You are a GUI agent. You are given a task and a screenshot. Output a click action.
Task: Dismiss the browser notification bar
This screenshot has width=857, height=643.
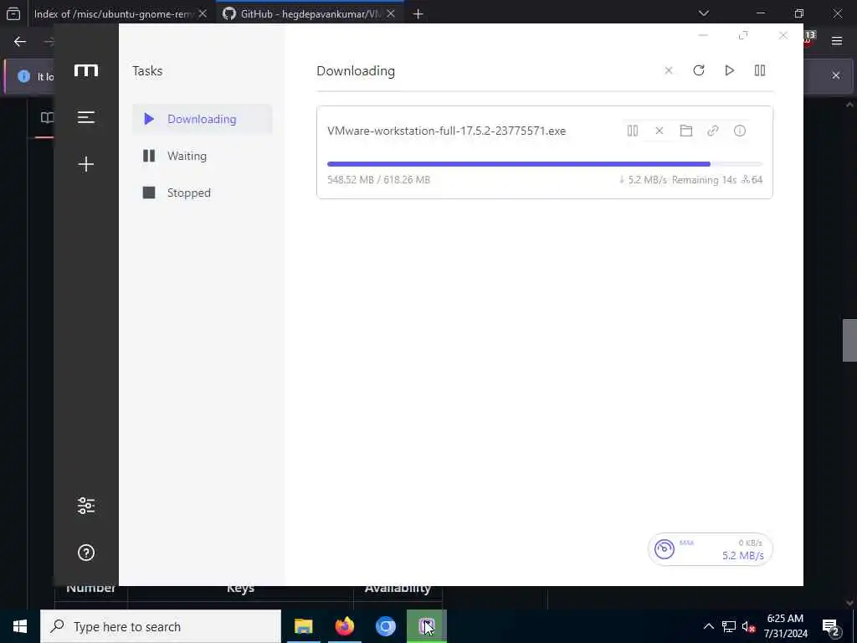(x=836, y=75)
